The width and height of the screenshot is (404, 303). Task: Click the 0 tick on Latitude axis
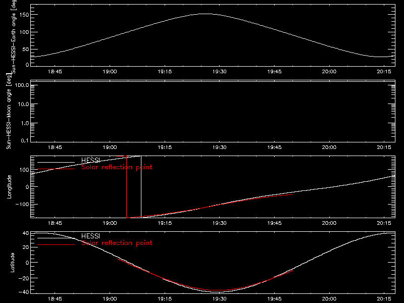27,263
